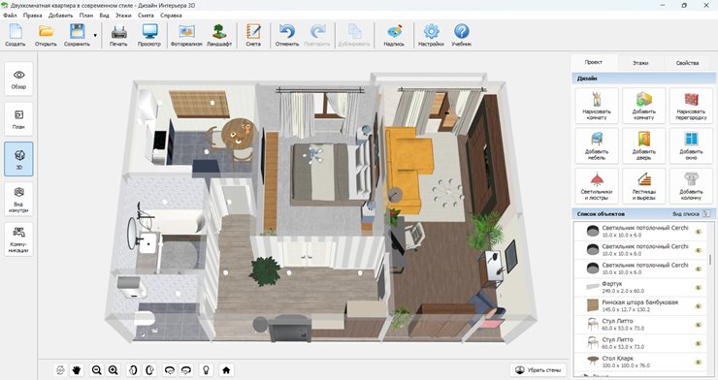Expand the arrow next to Сохранить
The height and width of the screenshot is (380, 718).
tap(95, 35)
